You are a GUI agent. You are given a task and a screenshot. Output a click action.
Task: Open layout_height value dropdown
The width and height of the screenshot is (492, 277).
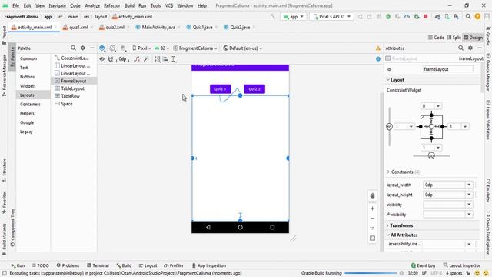tap(469, 195)
